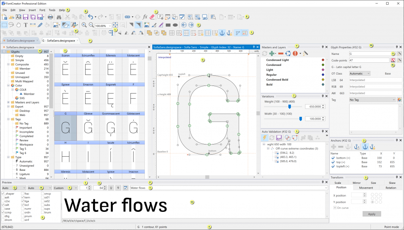This screenshot has height=230, width=404.
Task: Remove master with red minus icon
Action: tap(281, 53)
